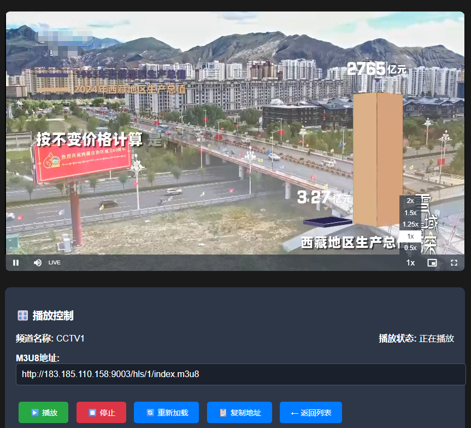Click the play icon in 播放 button
Image resolution: width=471 pixels, height=428 pixels.
point(35,413)
